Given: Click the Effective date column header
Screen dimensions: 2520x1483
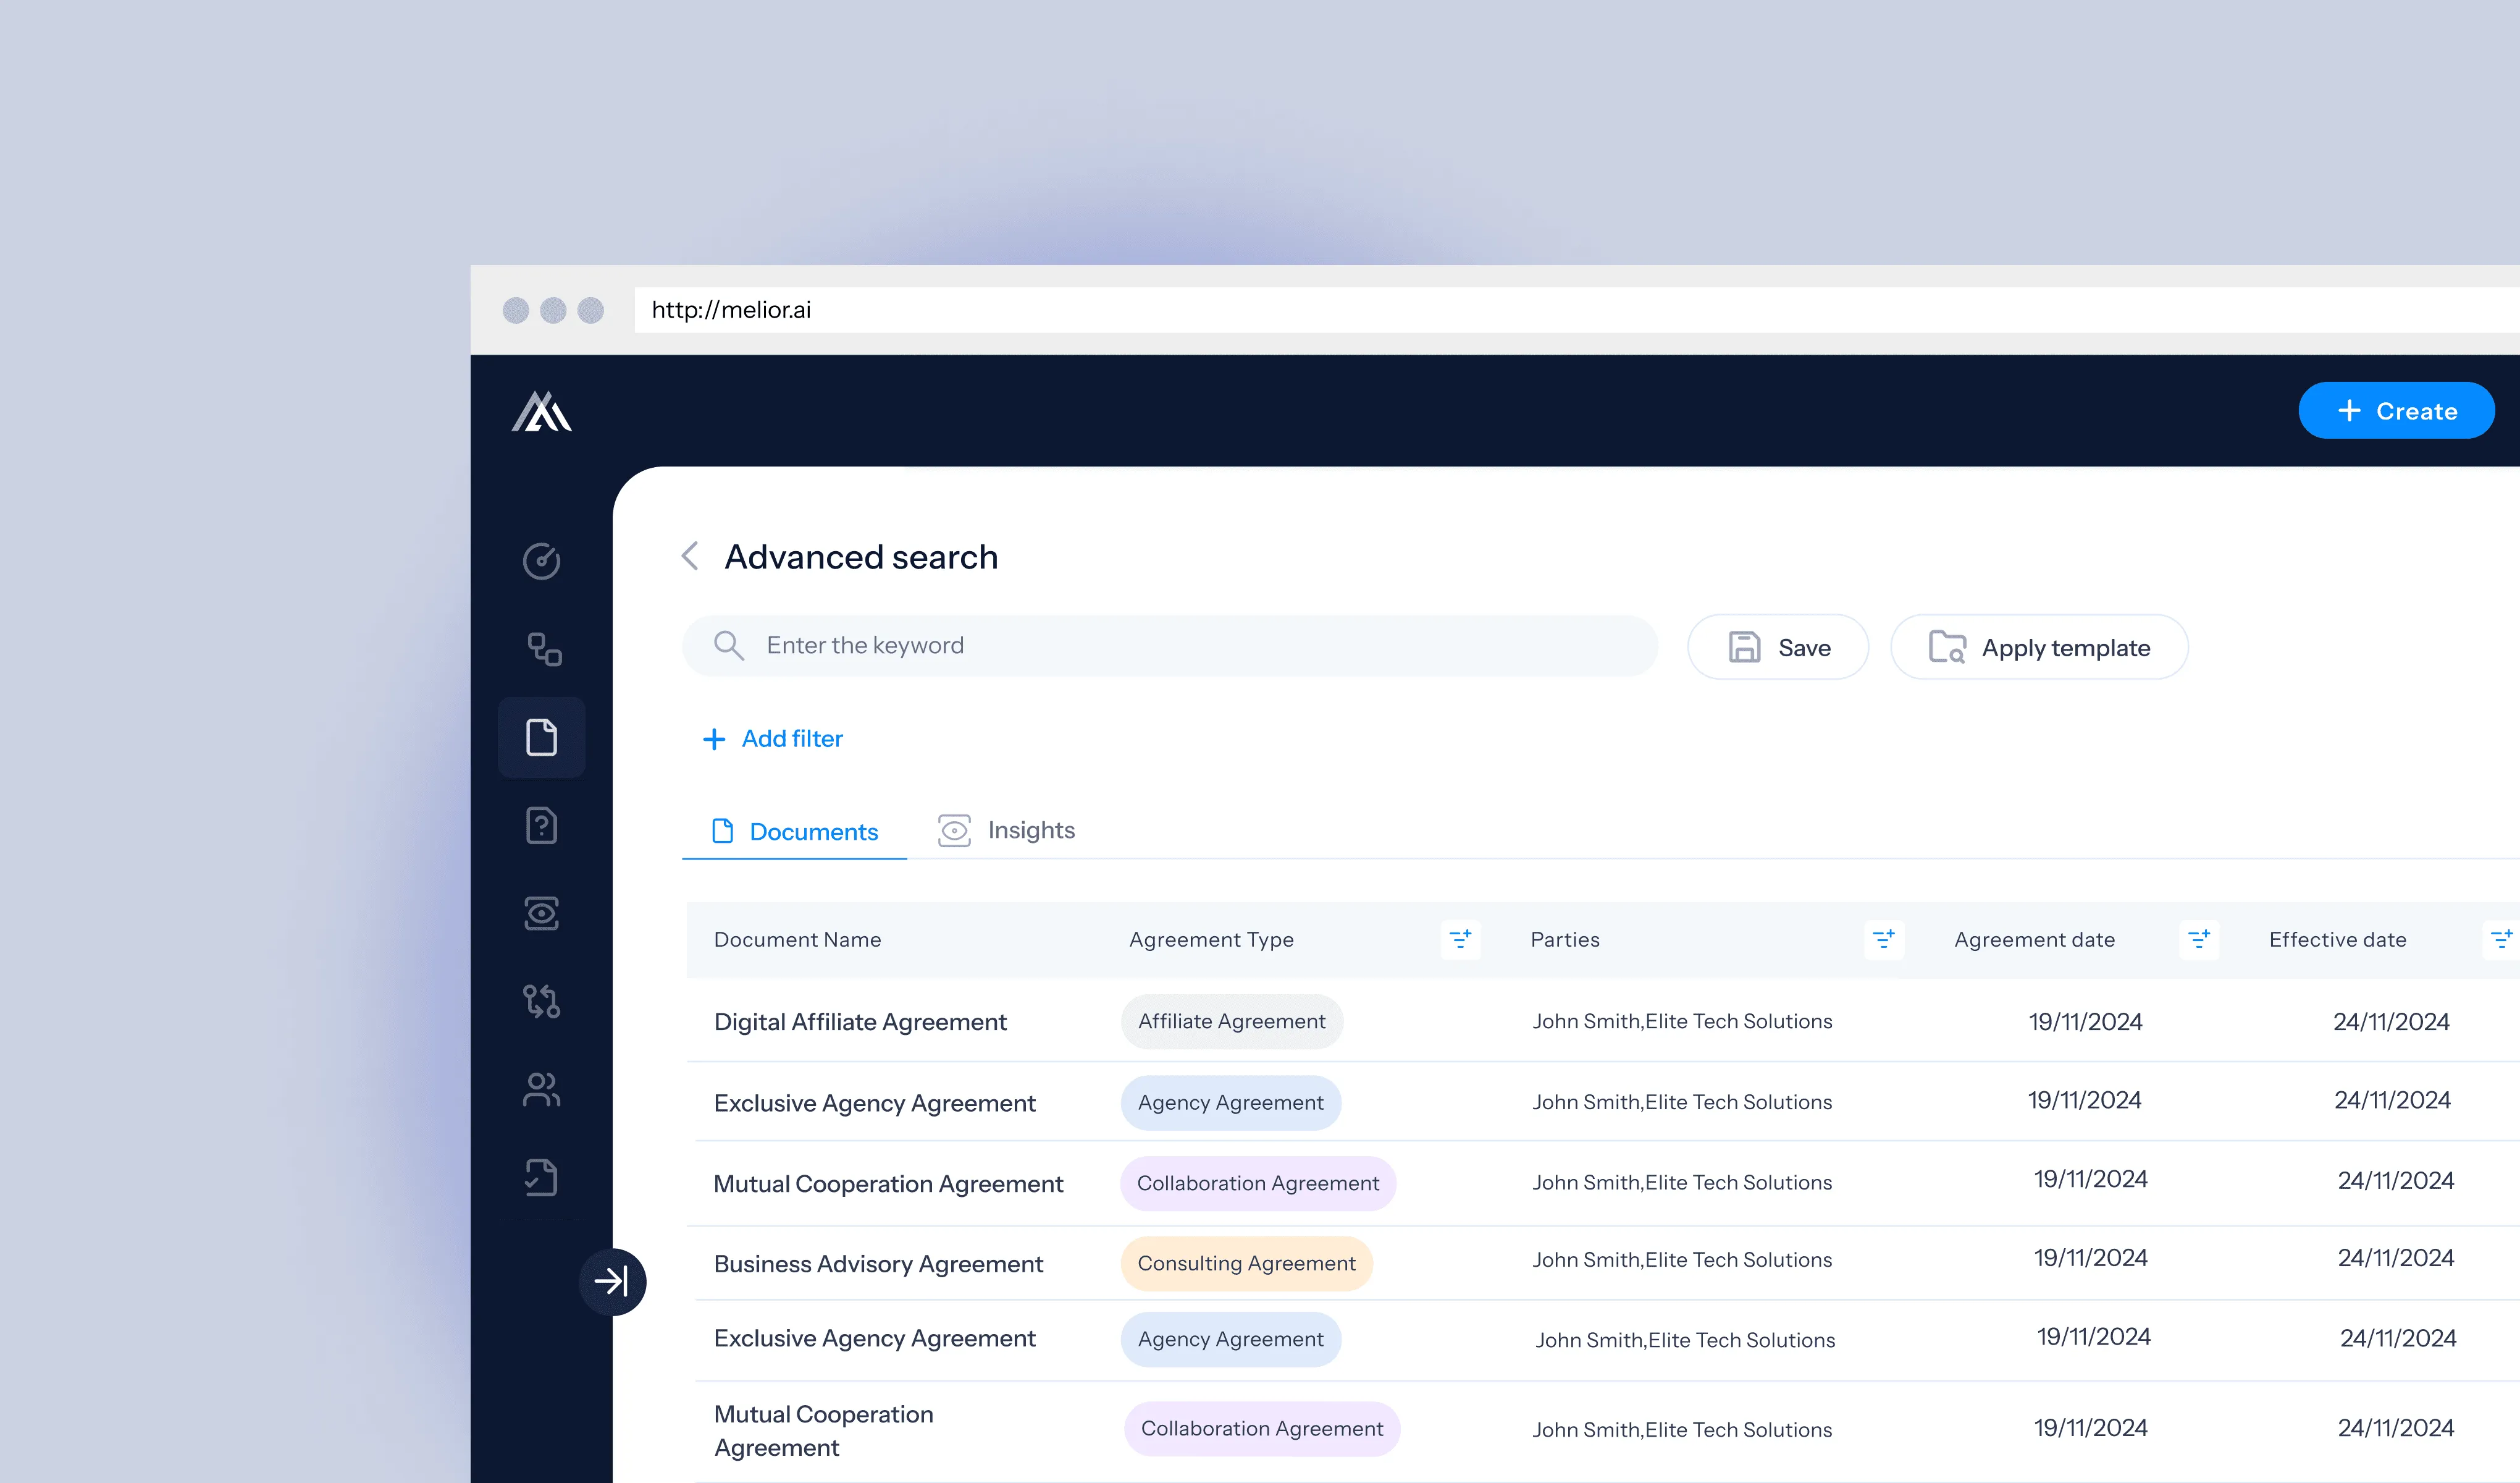Looking at the screenshot, I should click(2337, 940).
